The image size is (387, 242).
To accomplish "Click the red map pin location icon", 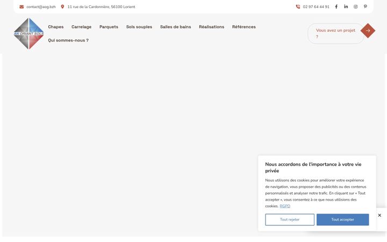I will [62, 6].
